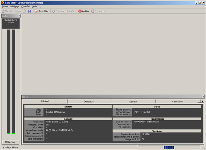Switch to the Statistiques tab
The width and height of the screenshot is (206, 150).
click(x=89, y=102)
